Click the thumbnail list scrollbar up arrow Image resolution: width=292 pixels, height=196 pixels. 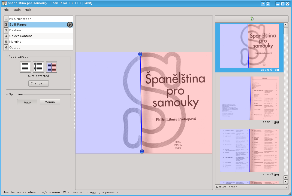286,25
